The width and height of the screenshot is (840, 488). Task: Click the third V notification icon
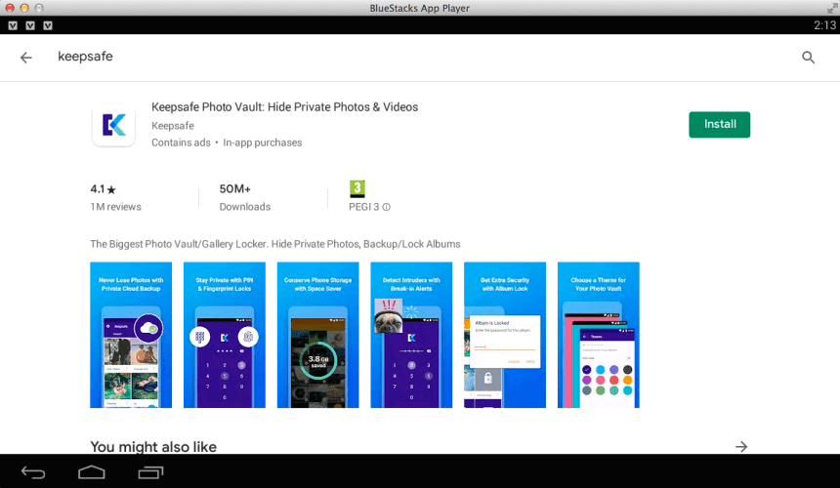pos(48,25)
